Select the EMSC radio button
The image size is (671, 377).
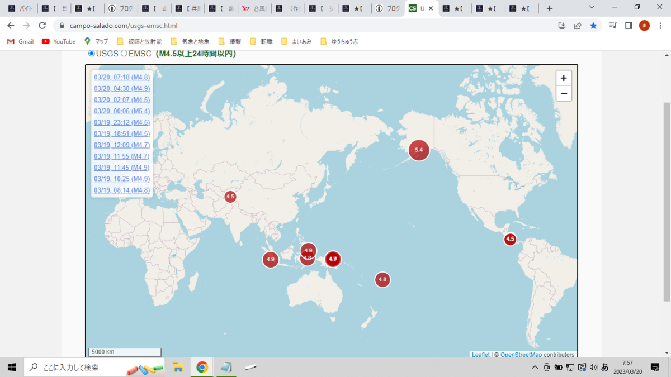[124, 54]
